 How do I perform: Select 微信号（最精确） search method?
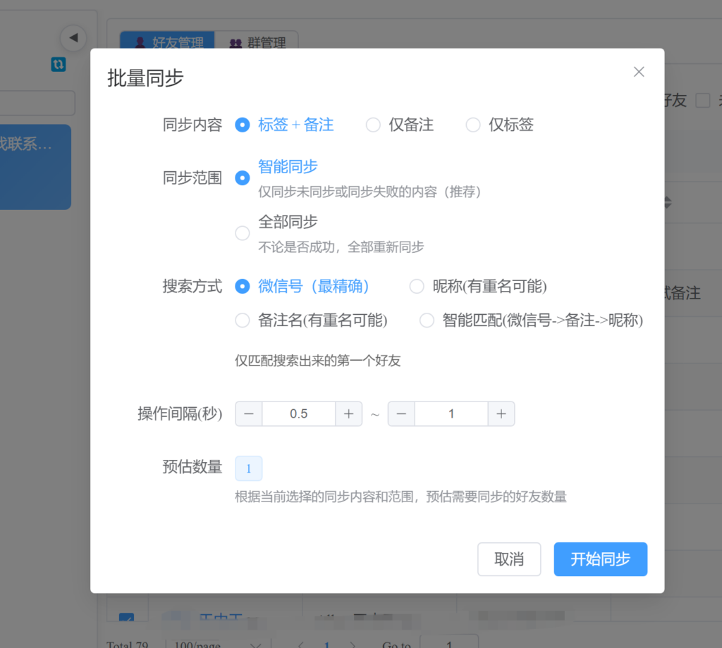(x=243, y=287)
